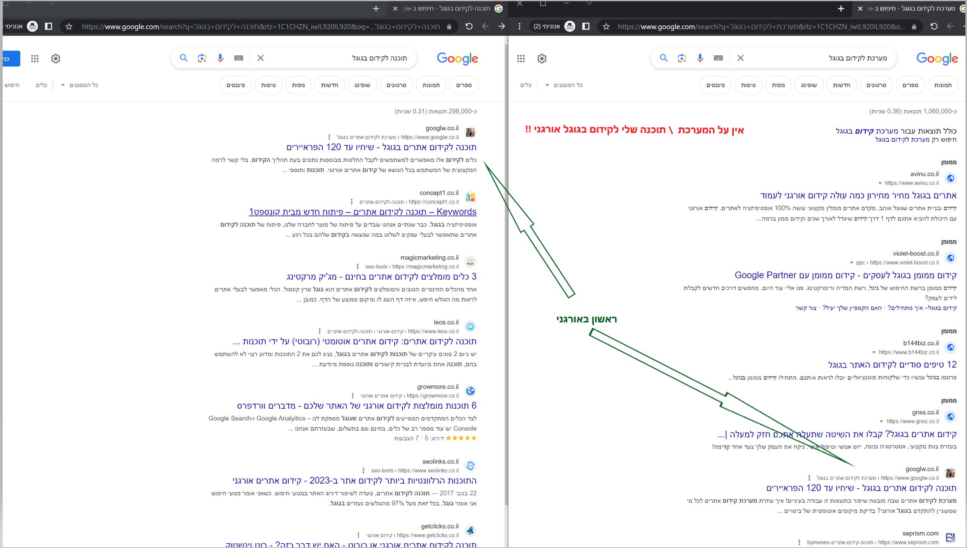Clear the search query in left window
Viewport: 967px width, 548px height.
[260, 58]
